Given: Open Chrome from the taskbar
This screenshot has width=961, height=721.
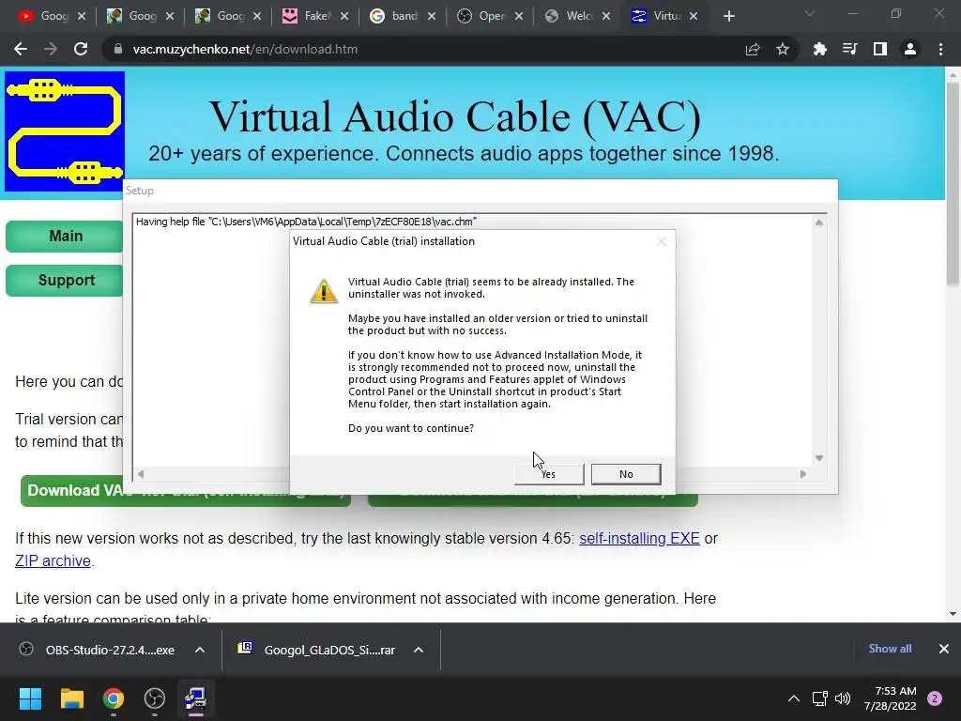Looking at the screenshot, I should click(114, 698).
